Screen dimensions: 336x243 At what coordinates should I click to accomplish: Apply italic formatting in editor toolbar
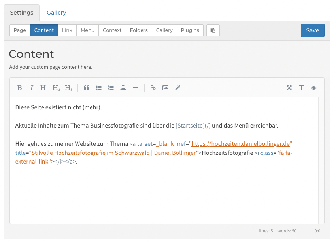[32, 88]
